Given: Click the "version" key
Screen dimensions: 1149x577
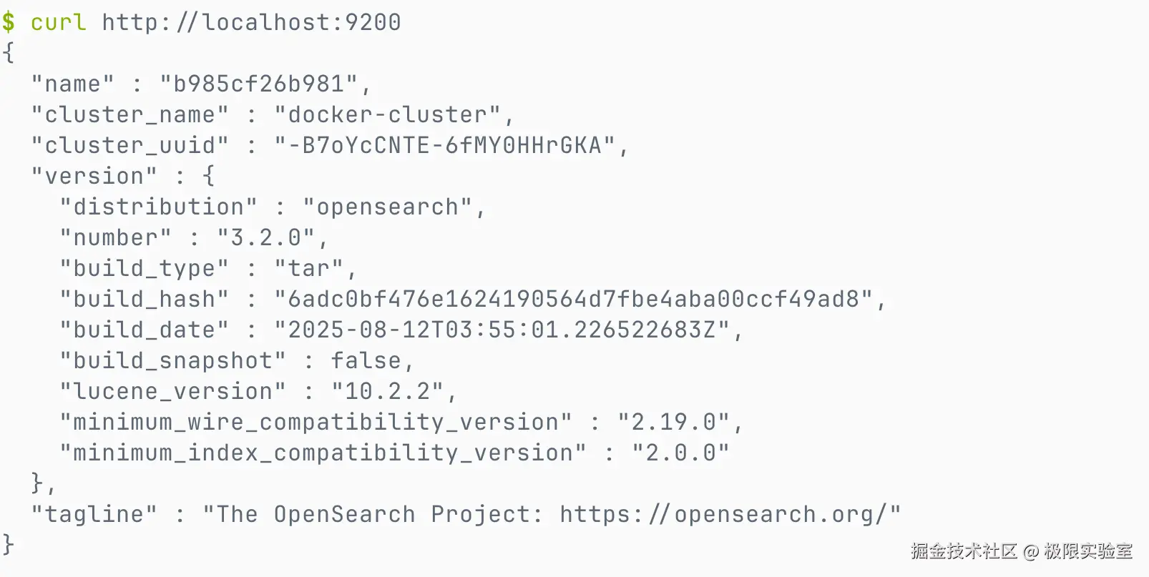Looking at the screenshot, I should [94, 176].
